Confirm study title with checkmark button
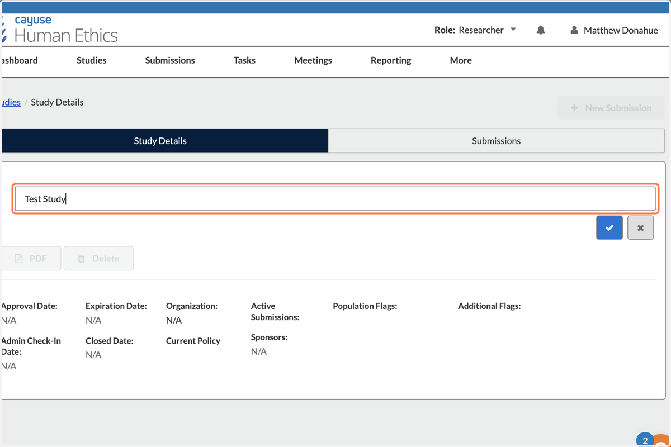The width and height of the screenshot is (671, 447). pos(609,228)
